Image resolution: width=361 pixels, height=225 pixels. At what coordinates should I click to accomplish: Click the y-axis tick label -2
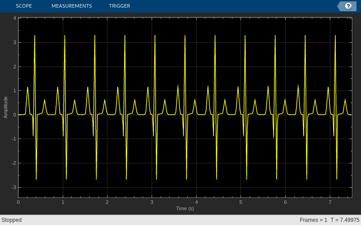coord(14,163)
